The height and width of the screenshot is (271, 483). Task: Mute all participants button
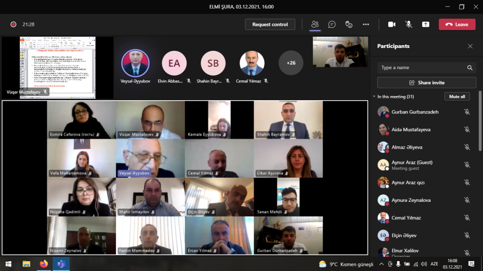coord(457,96)
